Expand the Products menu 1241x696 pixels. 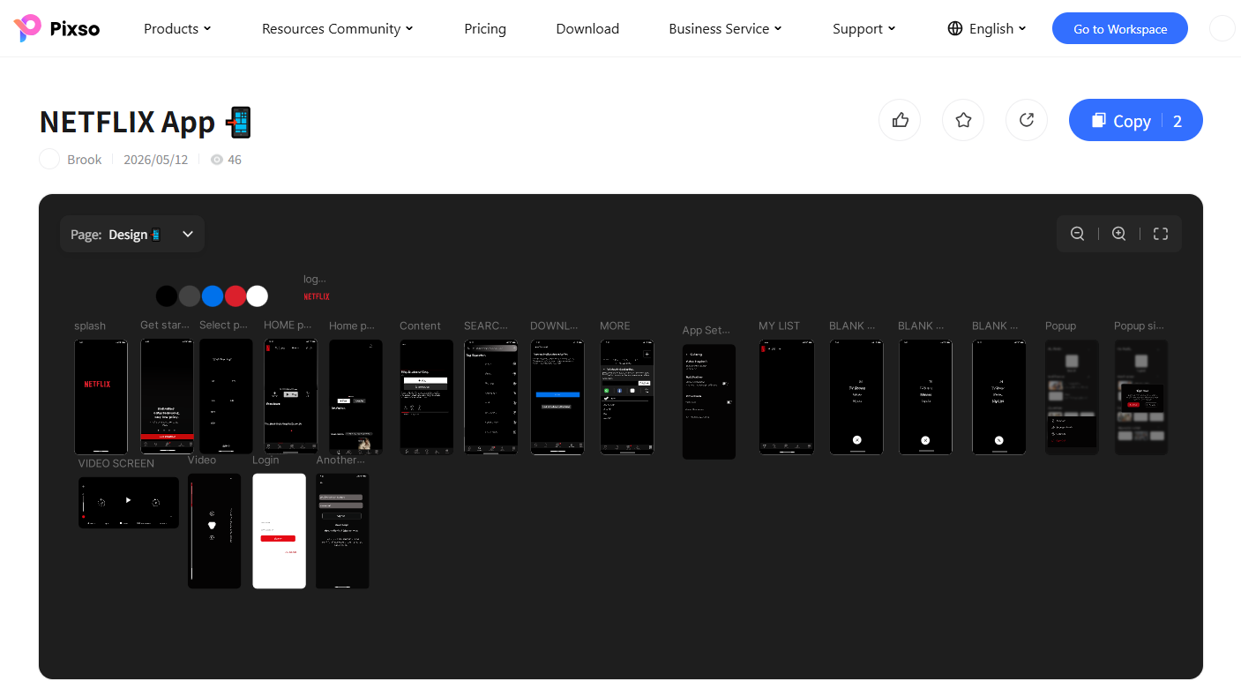(177, 28)
